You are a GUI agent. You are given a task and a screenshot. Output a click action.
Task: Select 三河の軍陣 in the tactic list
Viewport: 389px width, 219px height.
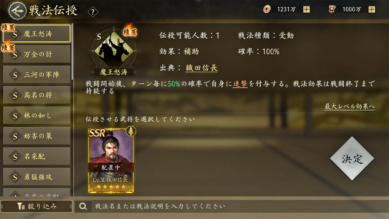(37, 75)
